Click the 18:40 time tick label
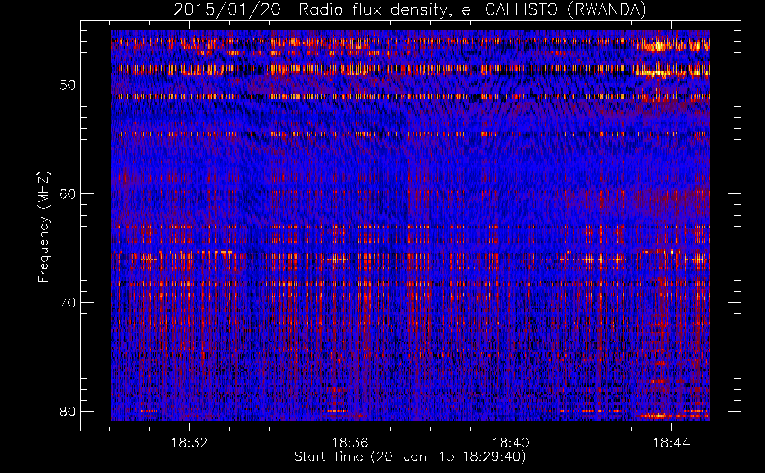The height and width of the screenshot is (473, 765). click(x=511, y=443)
